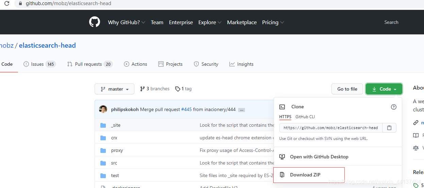Click the Projects board icon
This screenshot has height=188, width=424.
[161, 64]
